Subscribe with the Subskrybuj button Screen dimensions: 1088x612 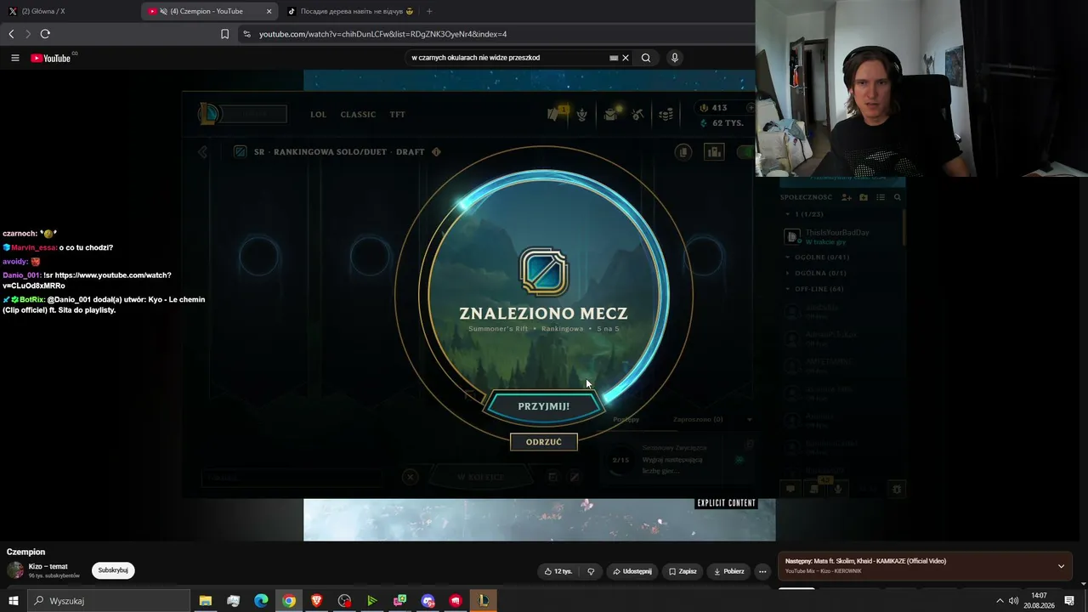(113, 570)
